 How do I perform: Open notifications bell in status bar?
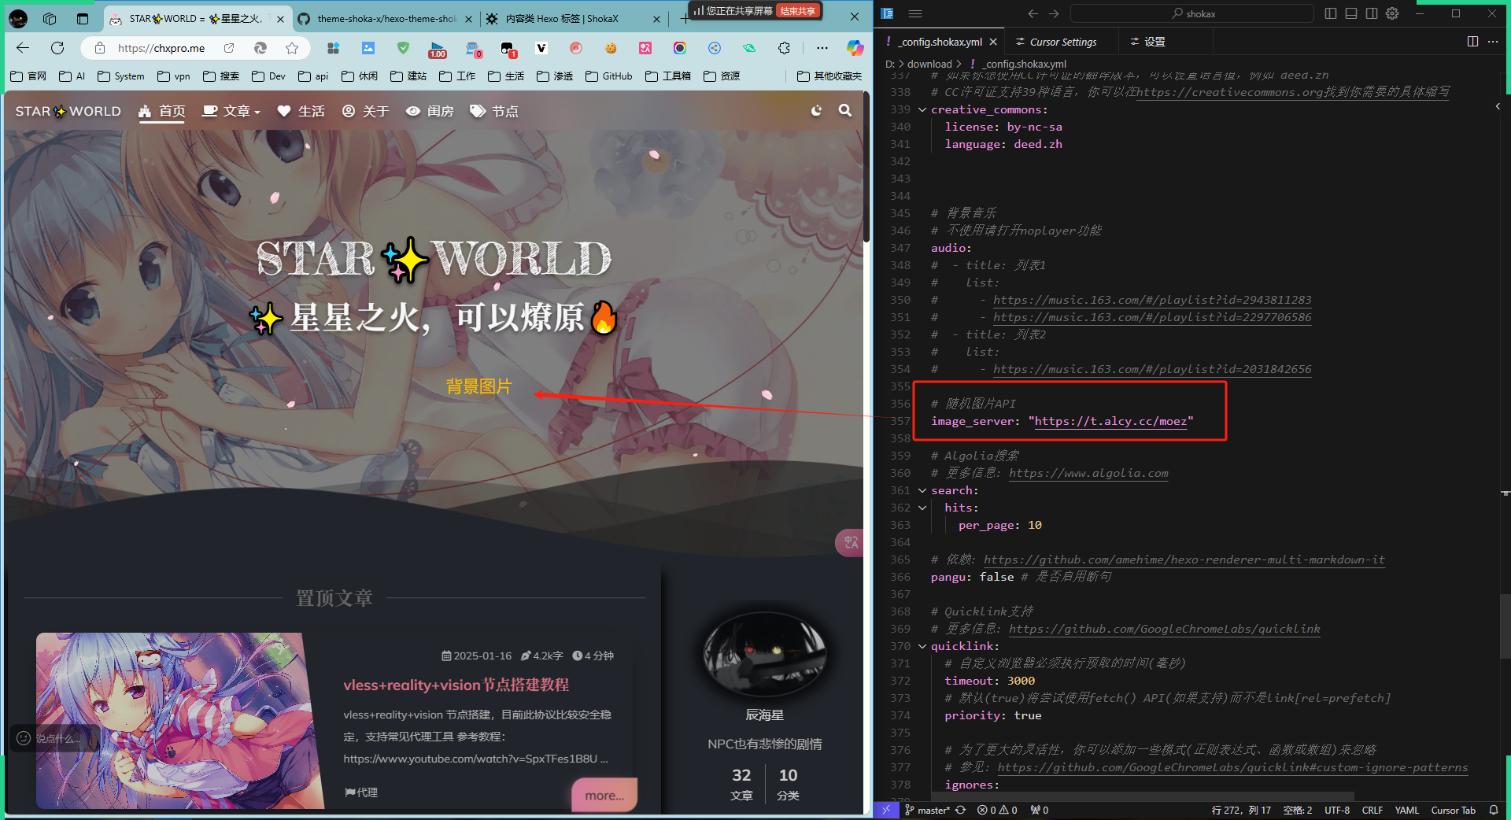click(1493, 811)
